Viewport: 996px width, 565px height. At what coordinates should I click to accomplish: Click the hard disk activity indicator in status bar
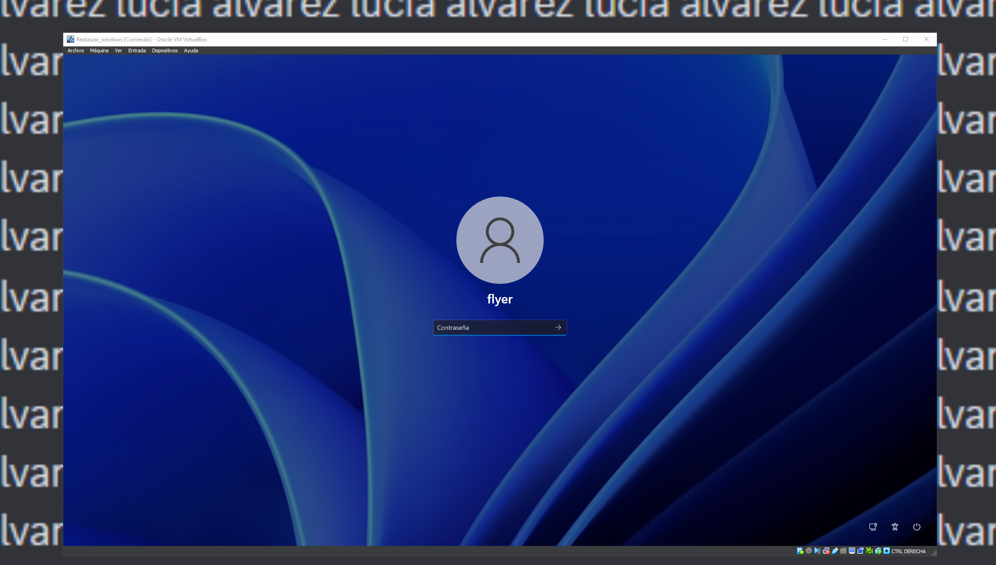800,551
